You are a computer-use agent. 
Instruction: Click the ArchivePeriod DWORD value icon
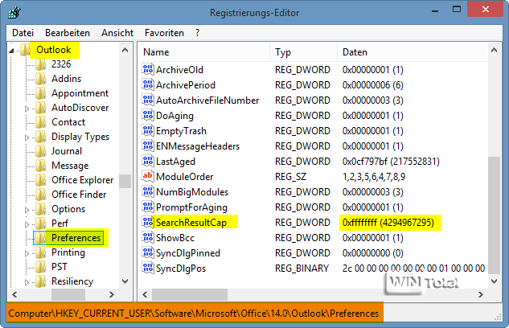click(x=148, y=84)
